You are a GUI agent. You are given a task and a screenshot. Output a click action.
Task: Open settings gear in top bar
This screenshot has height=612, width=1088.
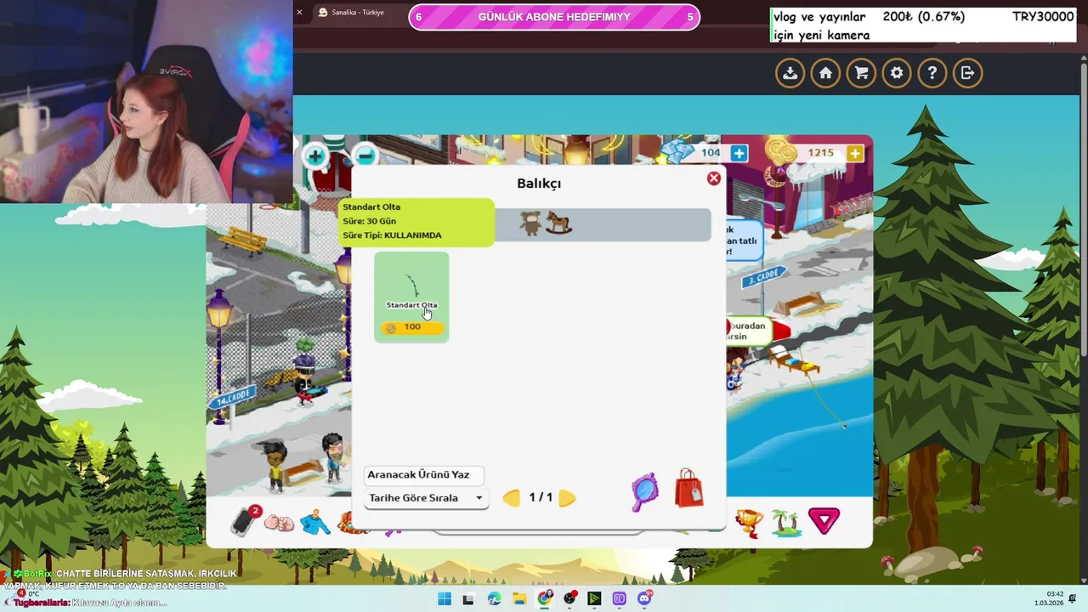[897, 73]
